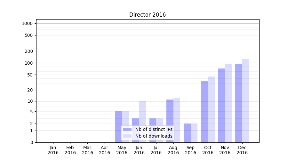This screenshot has width=288, height=160.
Task: Select the 'Apr 2016' x-axis label
Action: pyautogui.click(x=105, y=150)
